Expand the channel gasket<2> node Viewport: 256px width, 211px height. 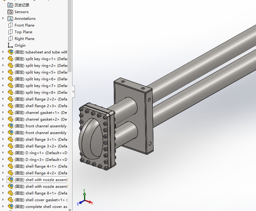click(x=3, y=119)
